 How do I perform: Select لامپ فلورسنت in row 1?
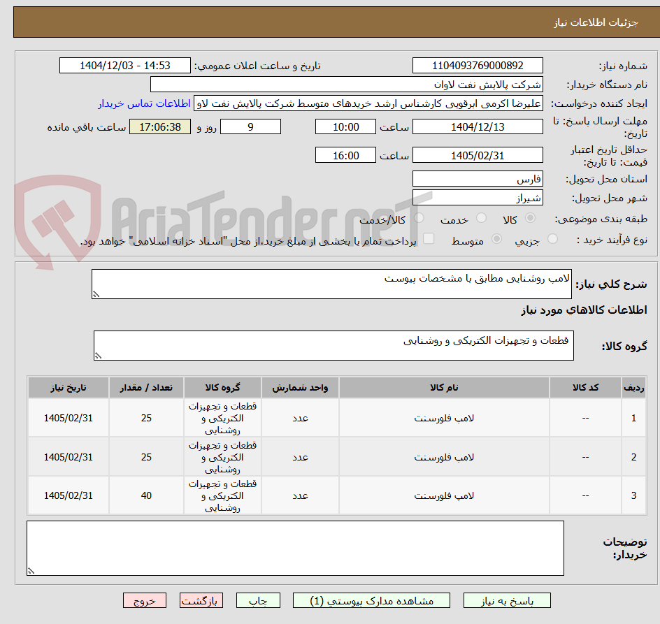pos(444,419)
